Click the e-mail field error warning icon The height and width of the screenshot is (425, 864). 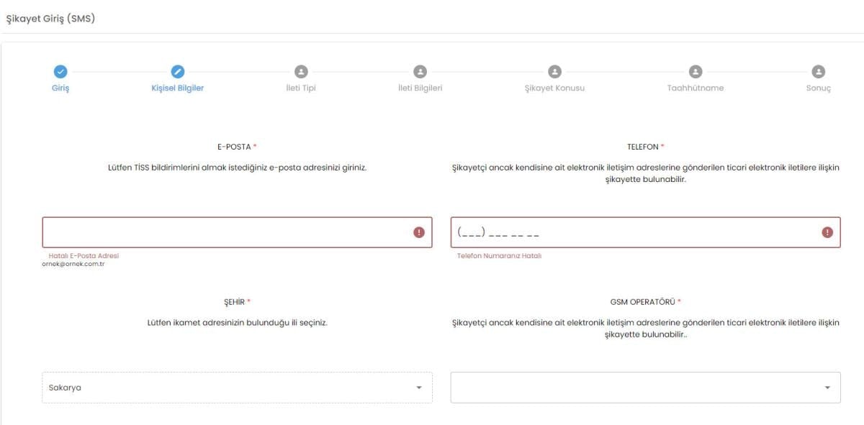point(419,232)
